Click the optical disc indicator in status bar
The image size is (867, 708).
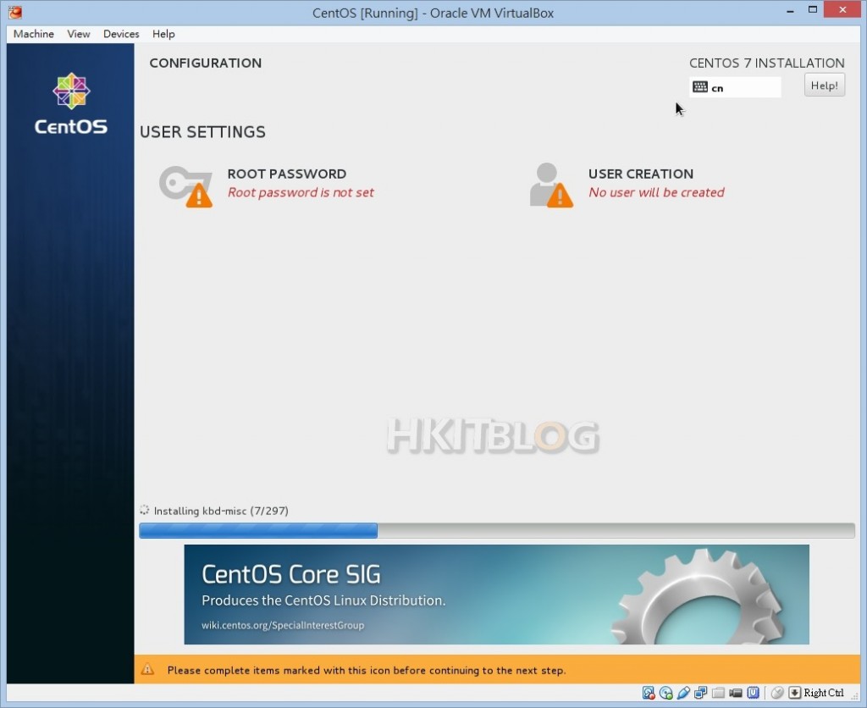[x=666, y=693]
